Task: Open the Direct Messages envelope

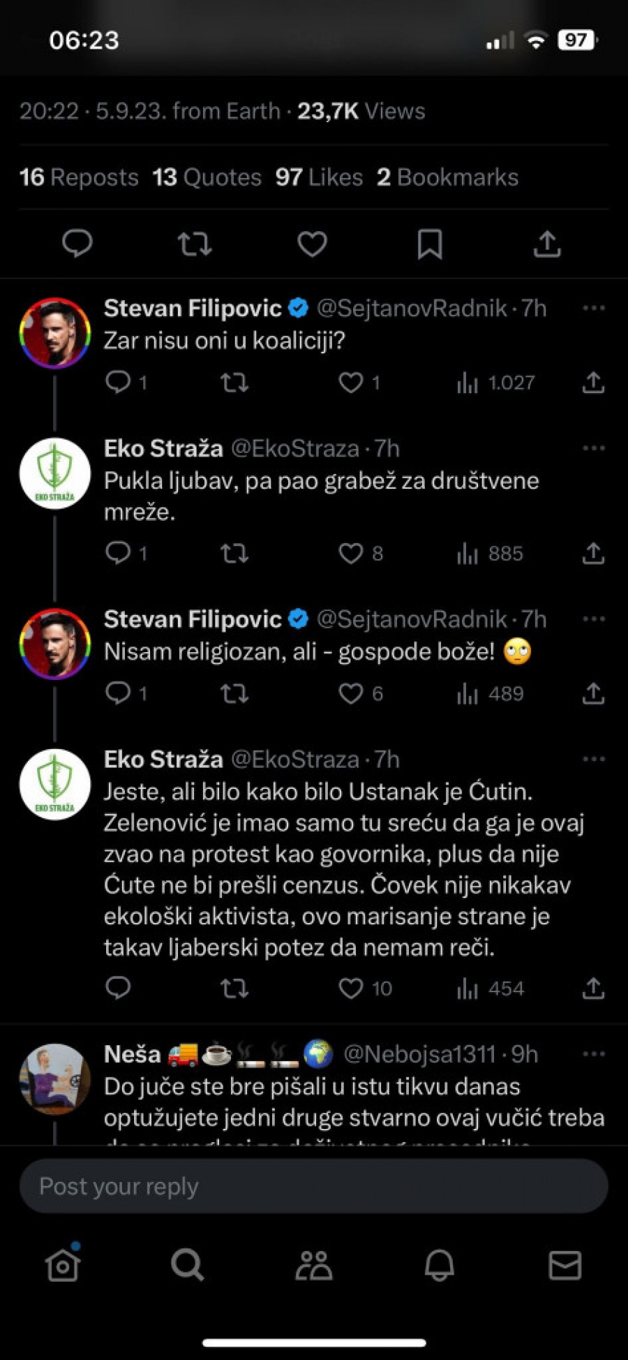Action: (x=565, y=1264)
